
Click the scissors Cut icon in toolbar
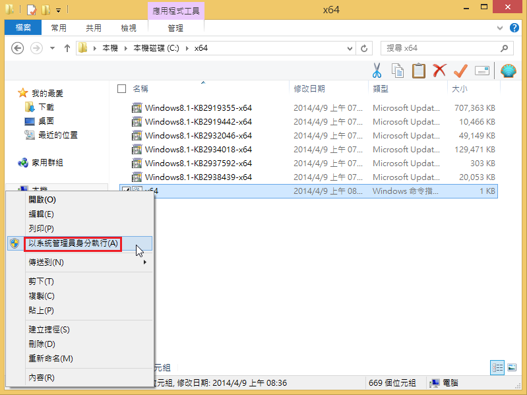pos(377,71)
